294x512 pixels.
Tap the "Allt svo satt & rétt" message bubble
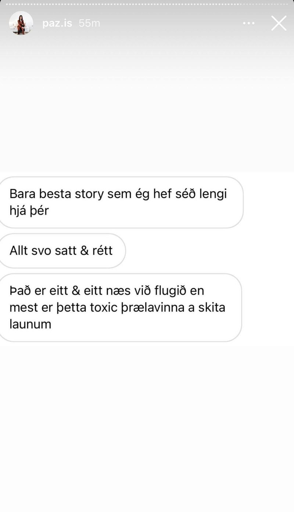coord(62,251)
